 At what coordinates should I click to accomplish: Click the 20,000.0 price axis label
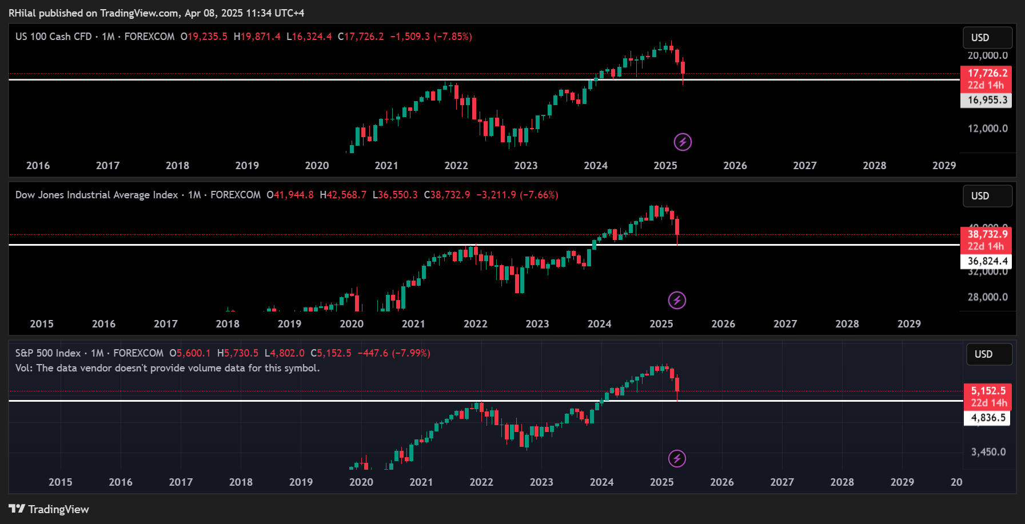(987, 55)
